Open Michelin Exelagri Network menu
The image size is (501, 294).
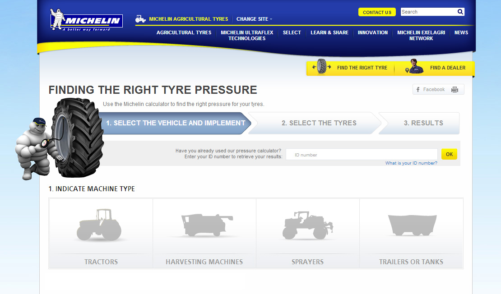point(421,36)
